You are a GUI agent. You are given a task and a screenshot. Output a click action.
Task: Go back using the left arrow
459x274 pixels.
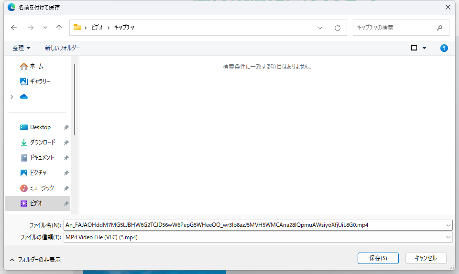(14, 28)
